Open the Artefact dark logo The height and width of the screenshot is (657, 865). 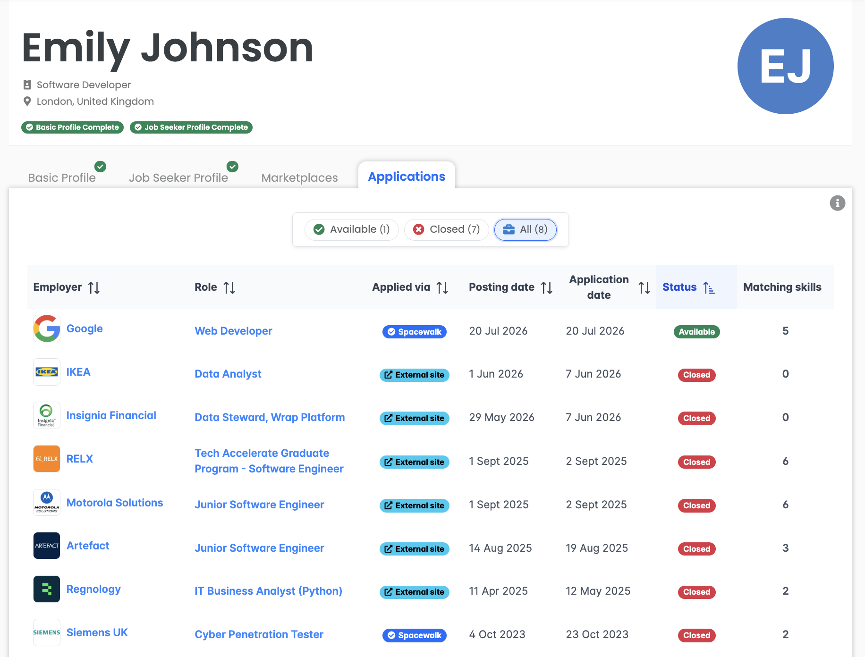[x=47, y=546]
